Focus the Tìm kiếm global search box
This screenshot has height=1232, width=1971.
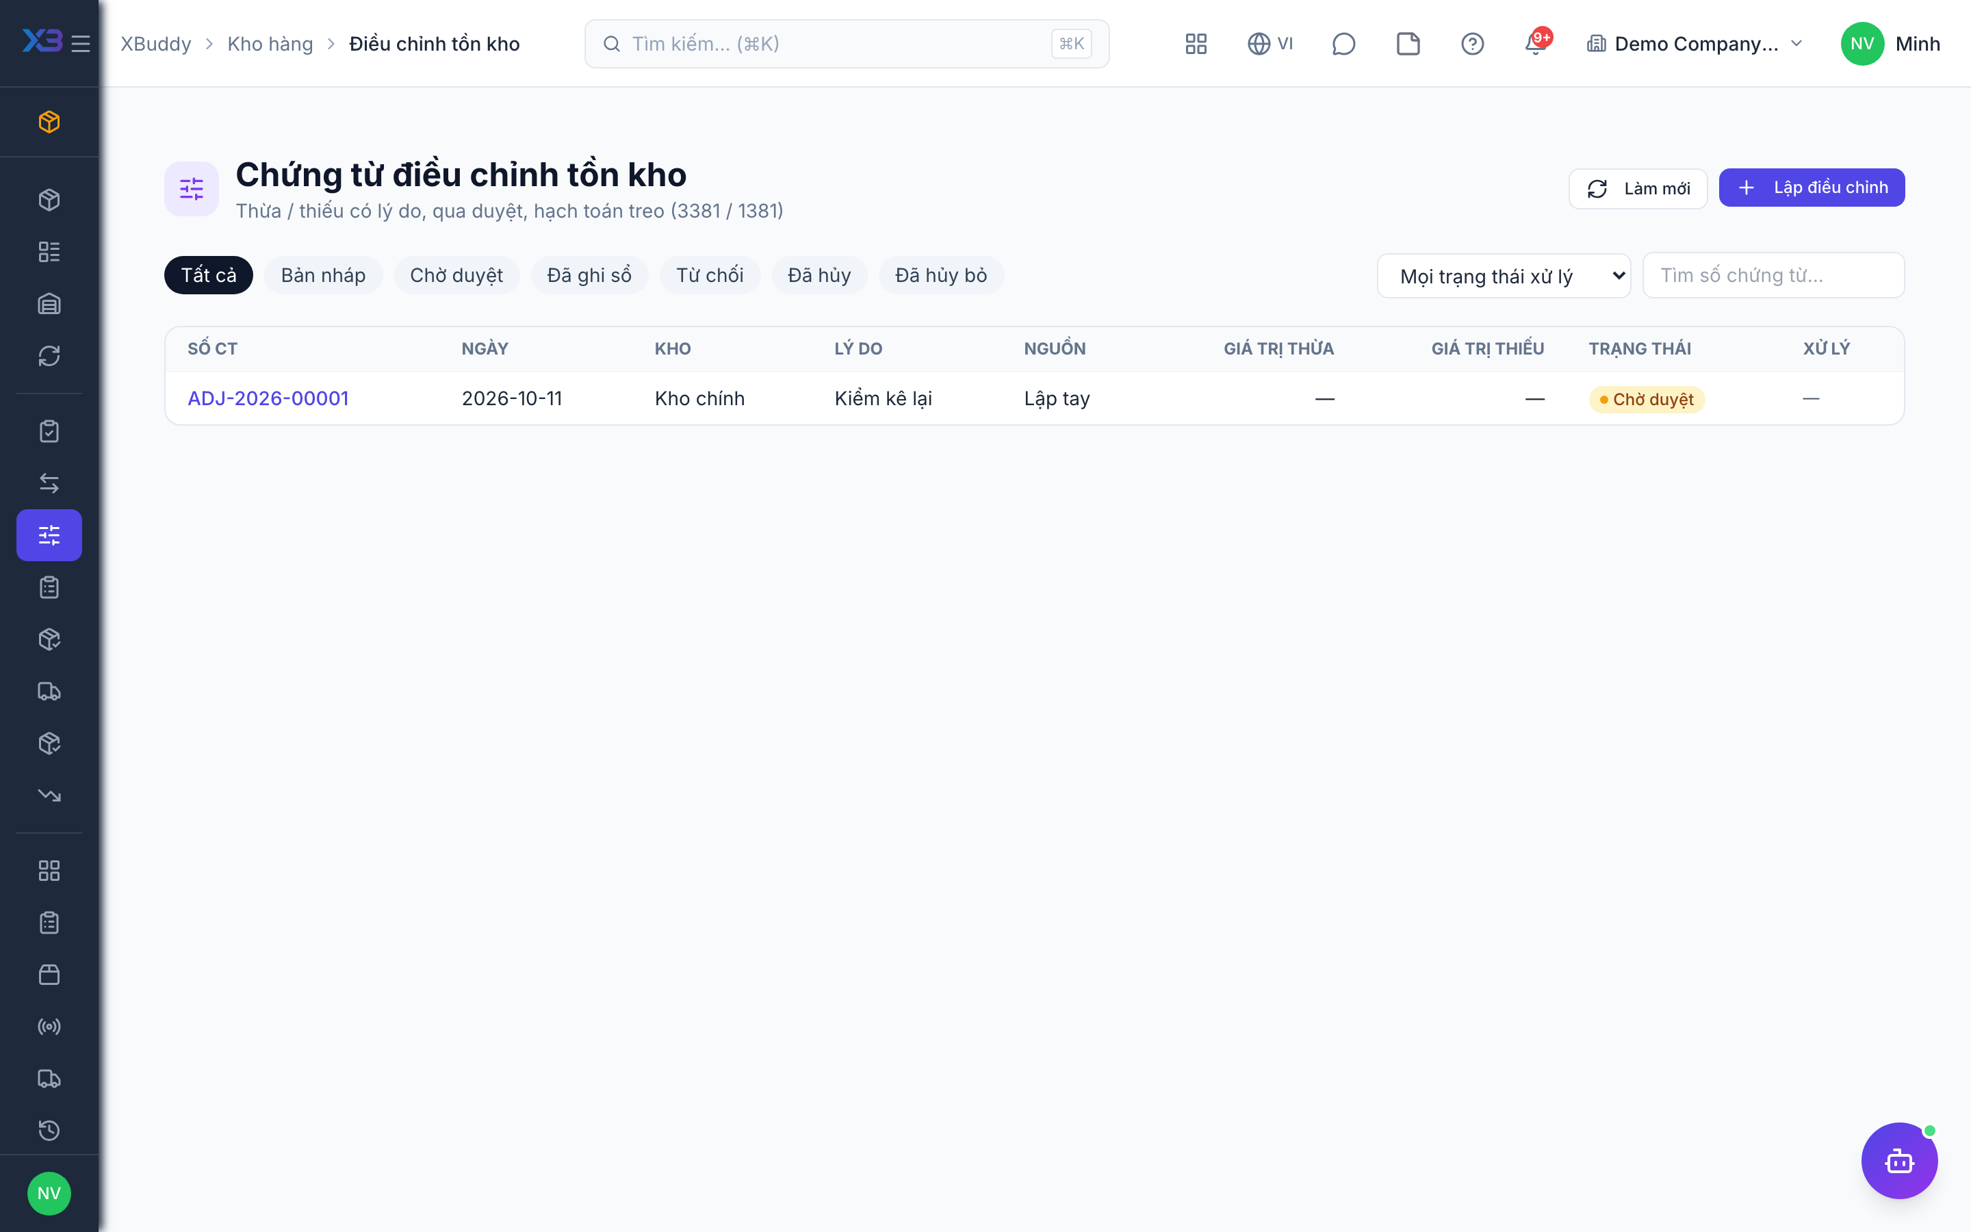[847, 43]
